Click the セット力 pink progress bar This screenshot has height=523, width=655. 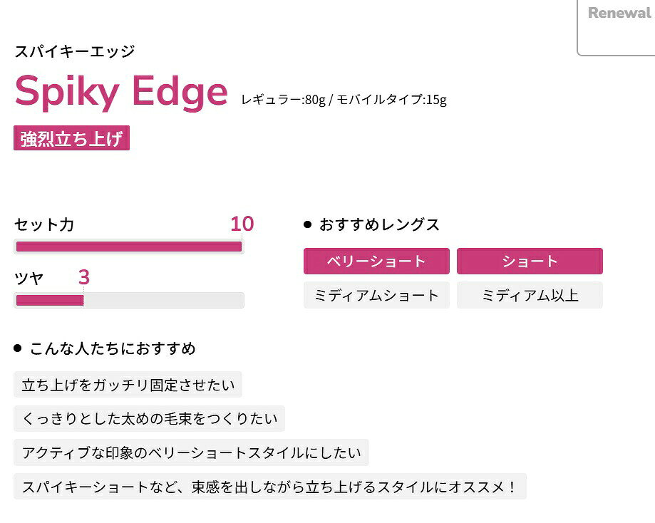click(129, 247)
